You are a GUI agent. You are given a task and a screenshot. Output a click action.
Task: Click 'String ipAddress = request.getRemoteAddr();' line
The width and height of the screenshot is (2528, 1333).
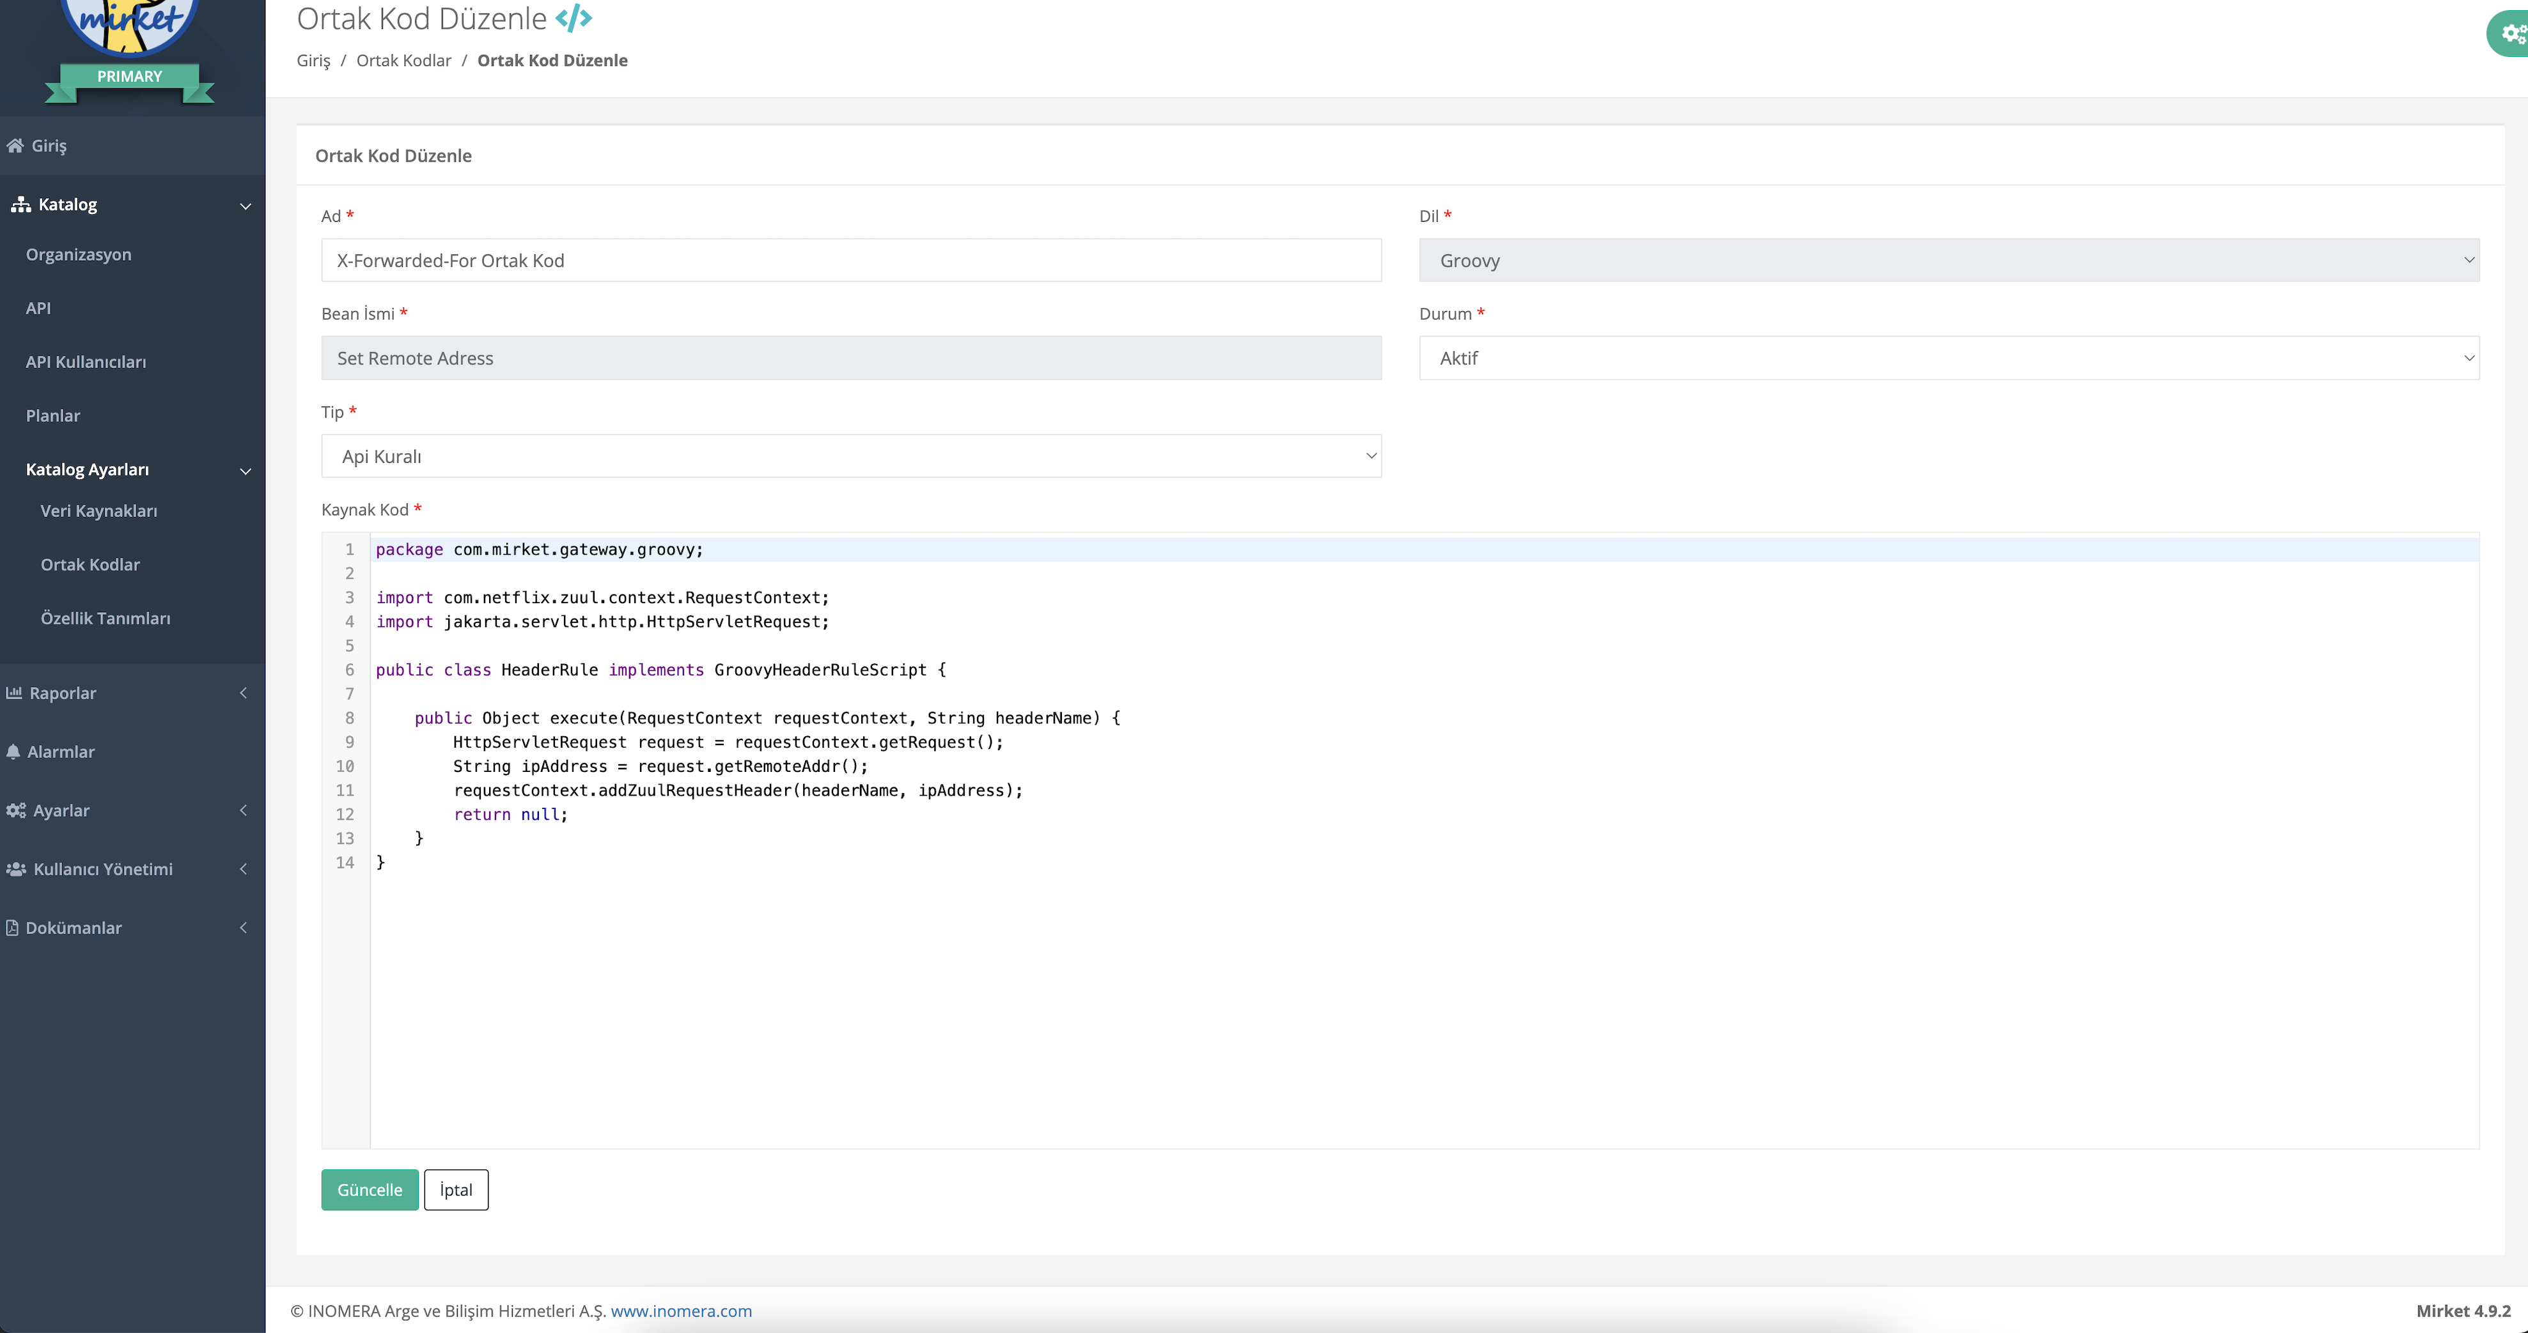click(660, 766)
